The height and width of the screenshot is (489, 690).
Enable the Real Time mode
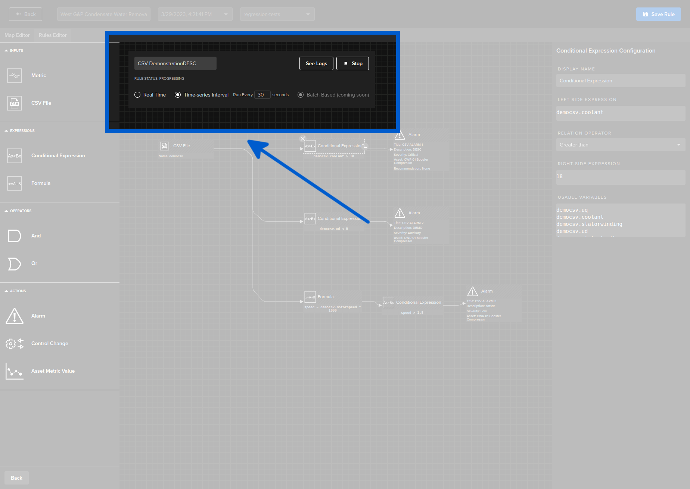137,95
